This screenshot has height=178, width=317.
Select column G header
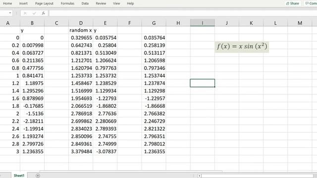pyautogui.click(x=154, y=23)
